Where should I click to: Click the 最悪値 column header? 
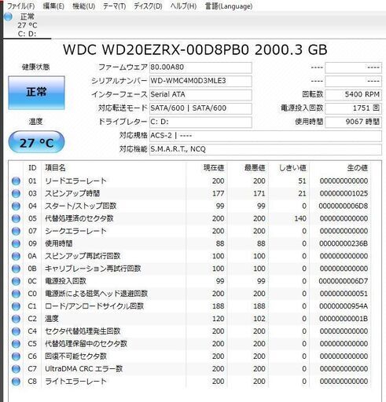coord(255,168)
